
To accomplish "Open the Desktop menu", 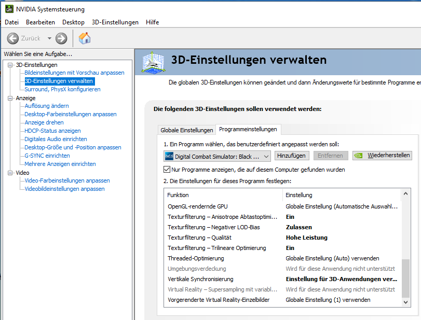I will (x=73, y=22).
